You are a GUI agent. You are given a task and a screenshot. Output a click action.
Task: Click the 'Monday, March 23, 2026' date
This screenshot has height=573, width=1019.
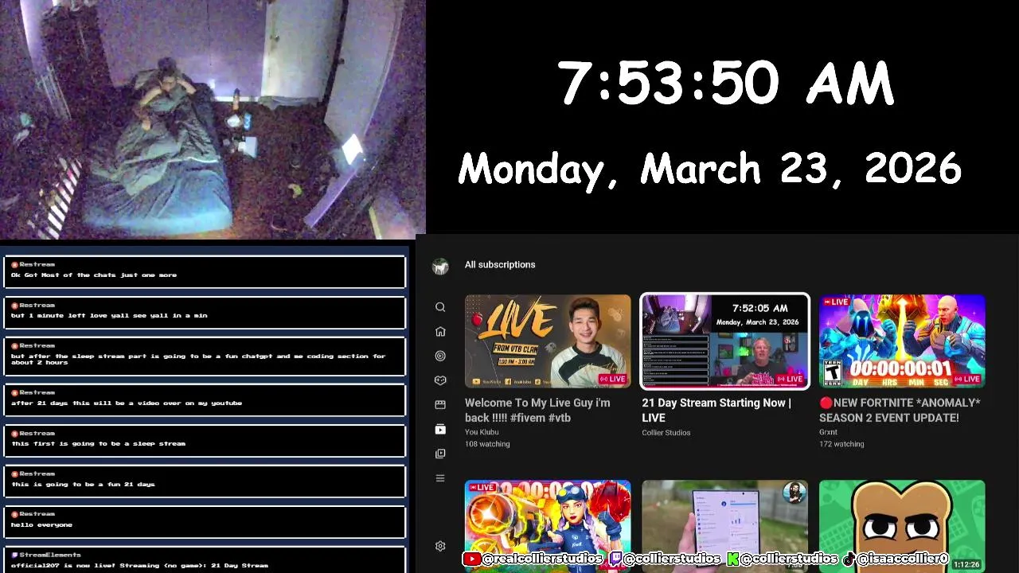click(710, 169)
